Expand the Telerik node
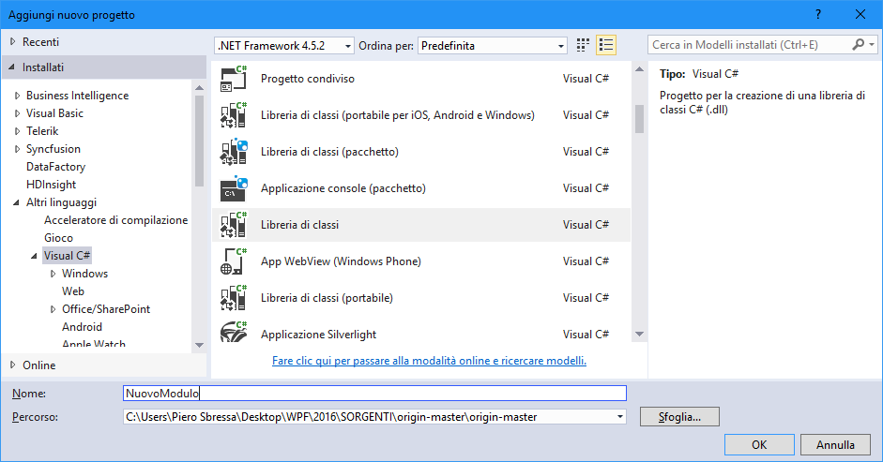883x462 pixels. click(18, 131)
